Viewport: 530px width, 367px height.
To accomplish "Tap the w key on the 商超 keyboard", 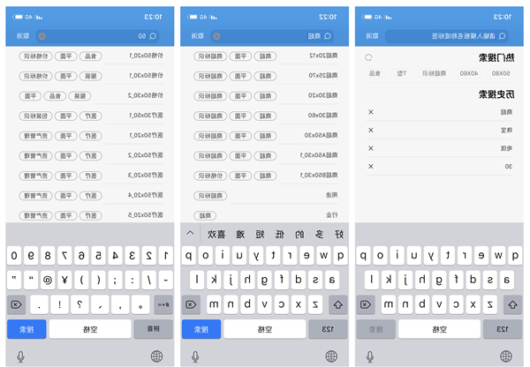I will point(323,255).
